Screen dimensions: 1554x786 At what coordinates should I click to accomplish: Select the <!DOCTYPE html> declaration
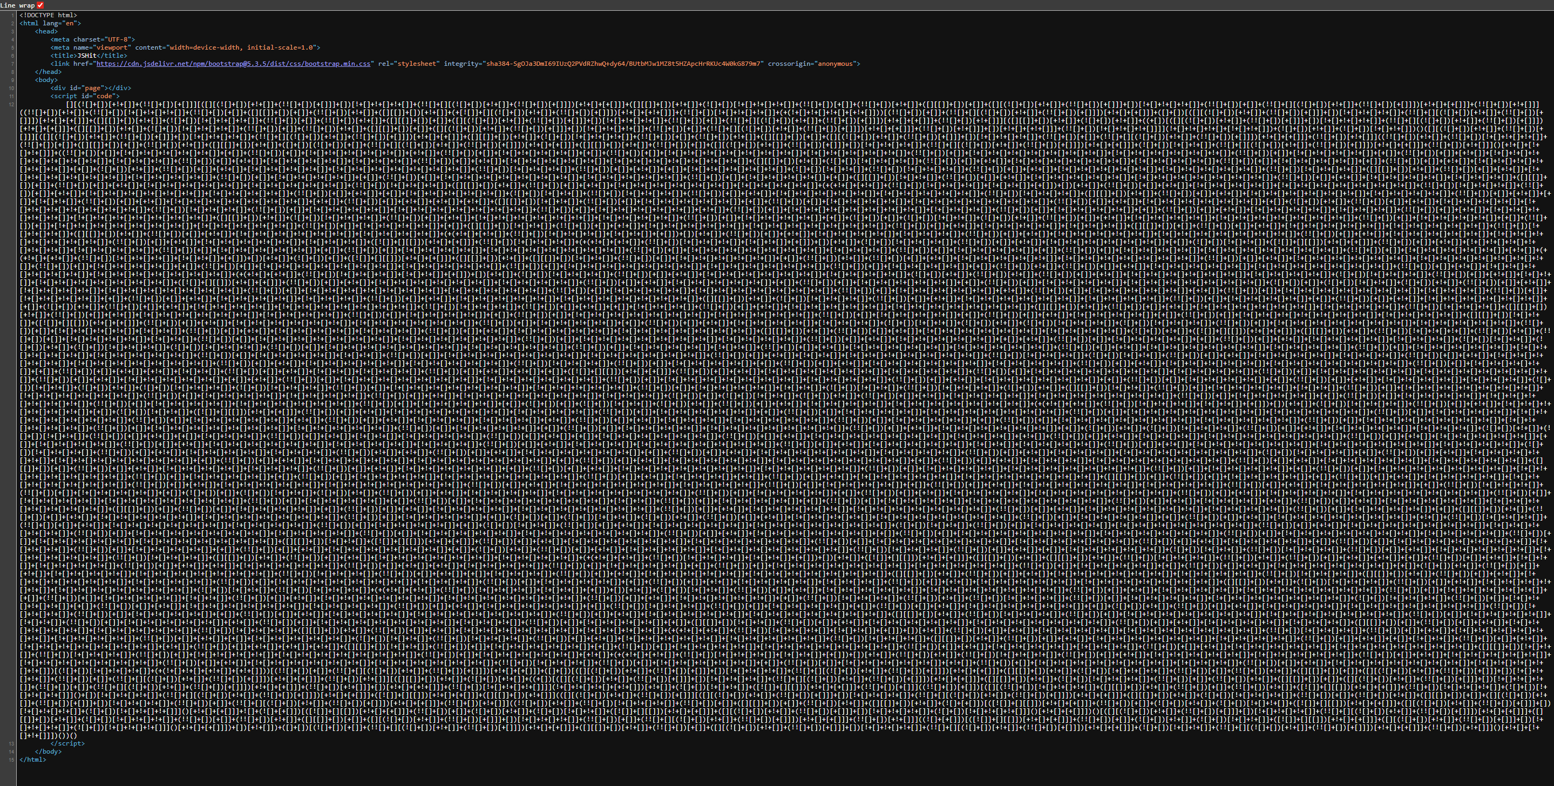pyautogui.click(x=48, y=15)
